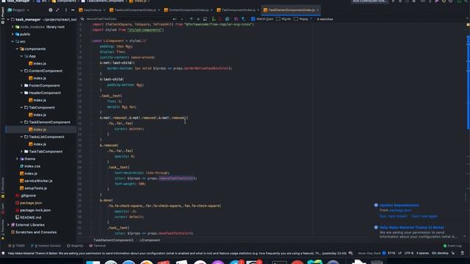The width and height of the screenshot is (470, 264).
Task: Open the run configuration dropdown at top
Action: click(x=369, y=1)
